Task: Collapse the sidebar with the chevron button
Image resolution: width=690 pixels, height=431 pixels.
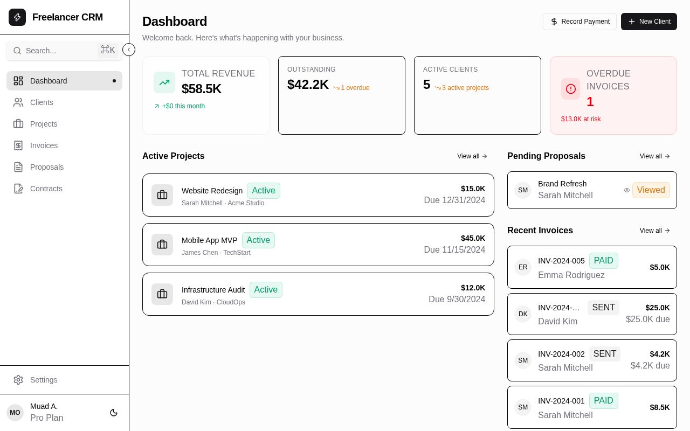Action: (x=129, y=50)
